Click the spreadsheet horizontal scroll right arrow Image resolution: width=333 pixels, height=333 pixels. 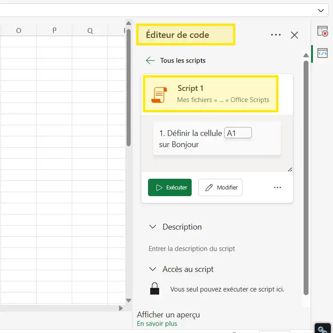click(x=120, y=308)
